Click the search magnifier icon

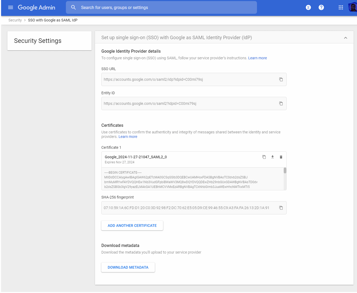[74, 7]
